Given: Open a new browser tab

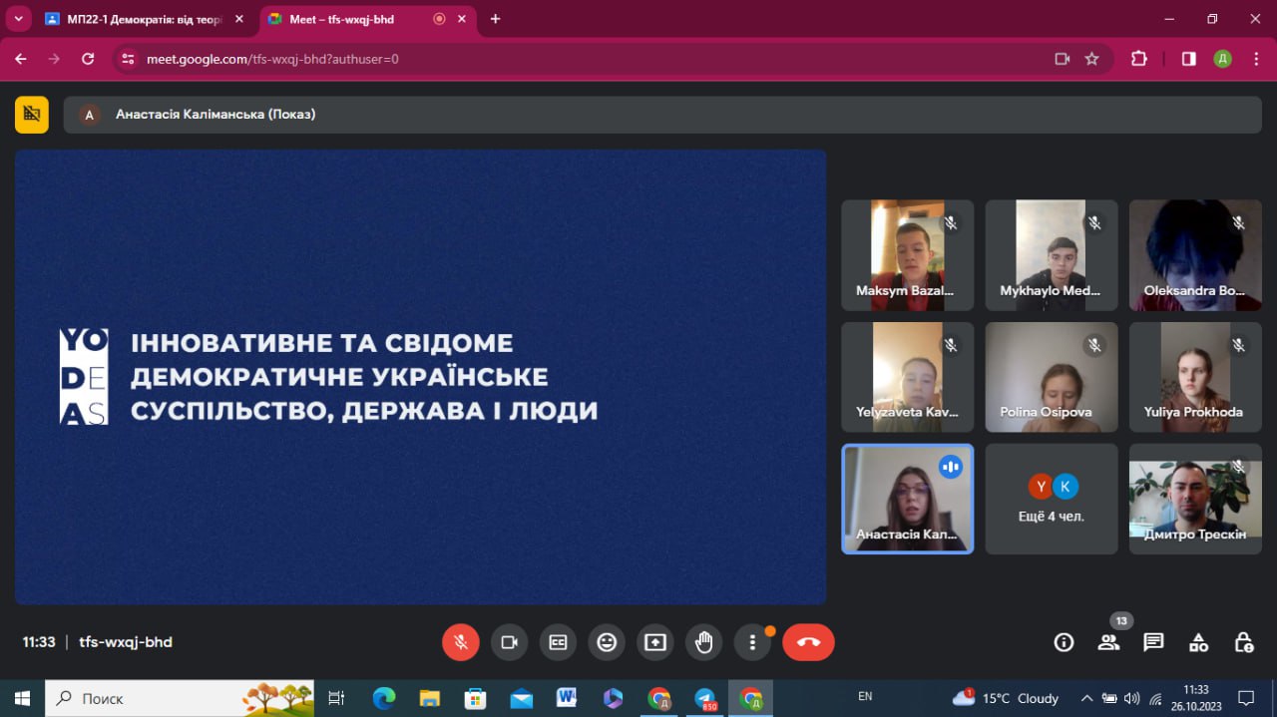Looking at the screenshot, I should [495, 19].
